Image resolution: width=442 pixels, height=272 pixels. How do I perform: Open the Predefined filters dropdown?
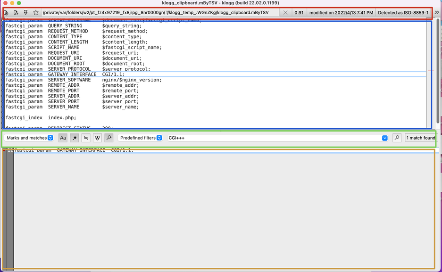click(141, 138)
